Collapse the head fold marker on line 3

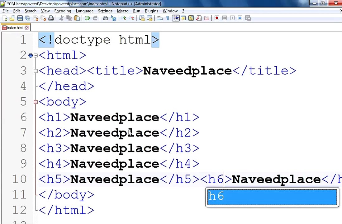coord(36,71)
